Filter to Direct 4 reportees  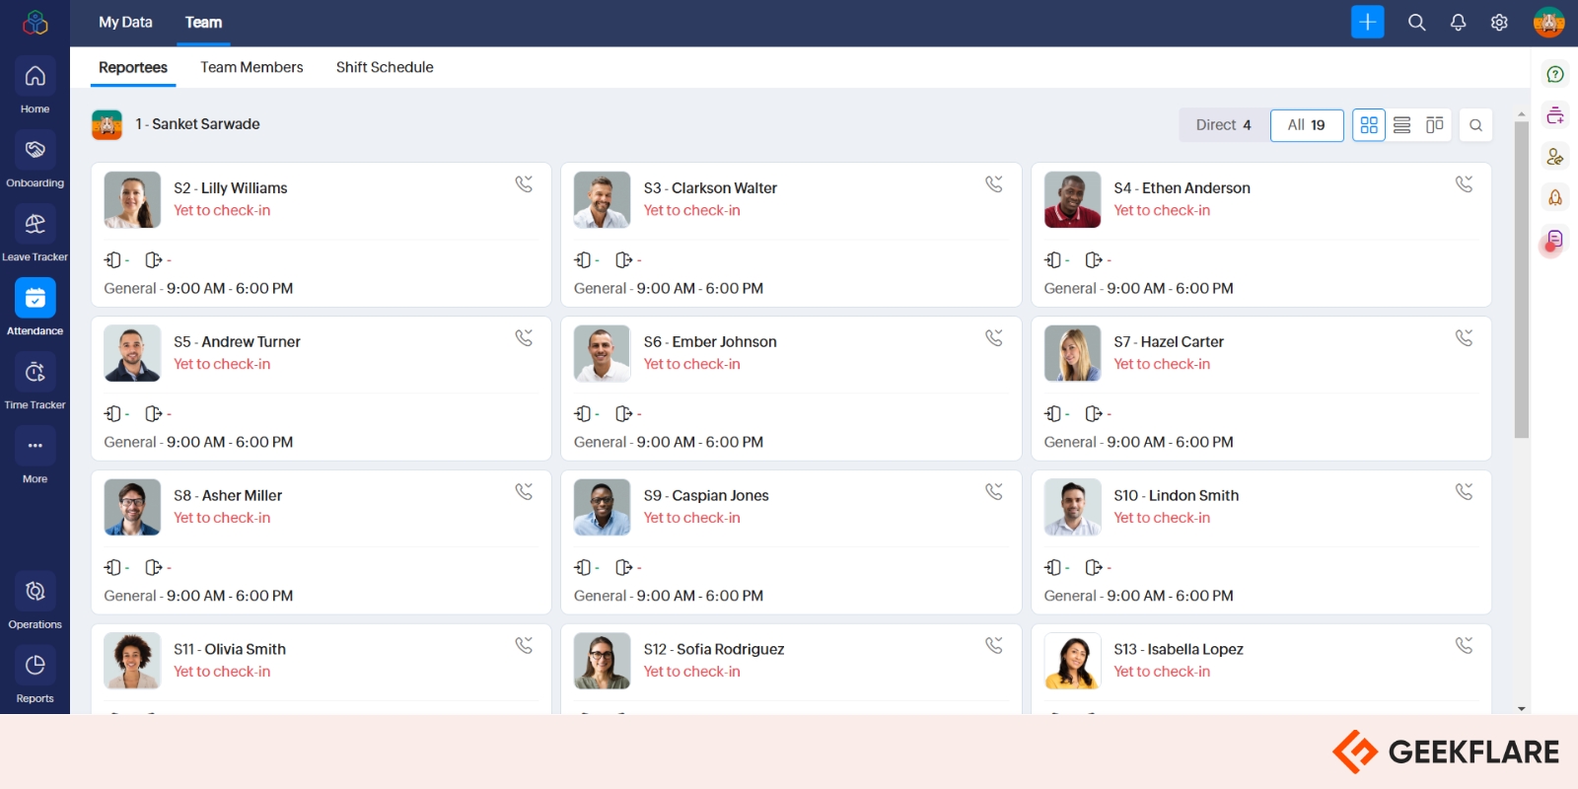tap(1224, 125)
